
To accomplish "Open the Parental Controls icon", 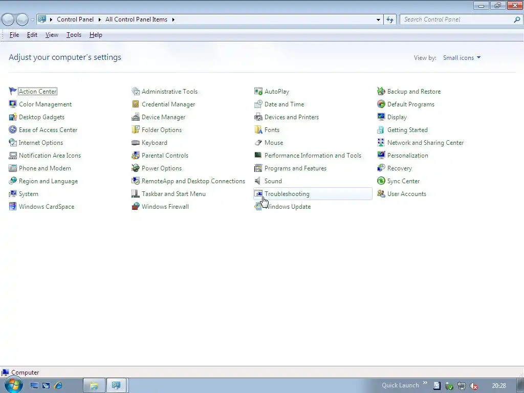I will 135,156.
